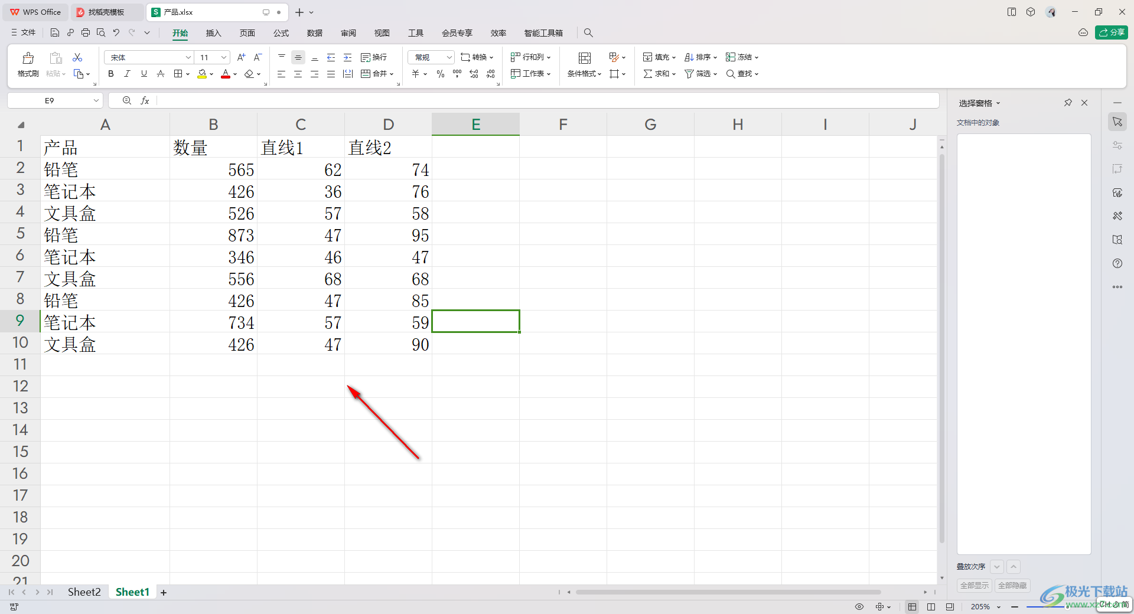Click the Save icon in quick access toolbar

[55, 32]
